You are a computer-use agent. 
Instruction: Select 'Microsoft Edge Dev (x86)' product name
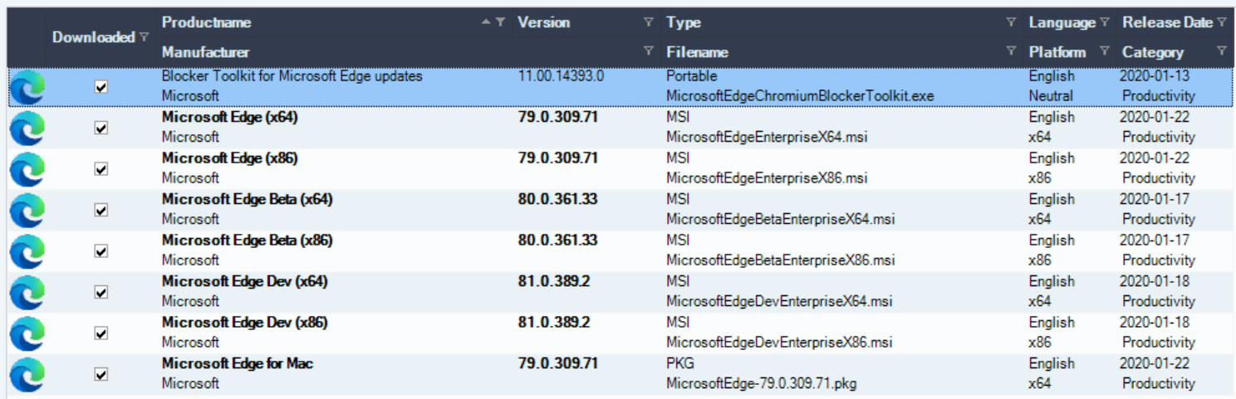(x=245, y=322)
